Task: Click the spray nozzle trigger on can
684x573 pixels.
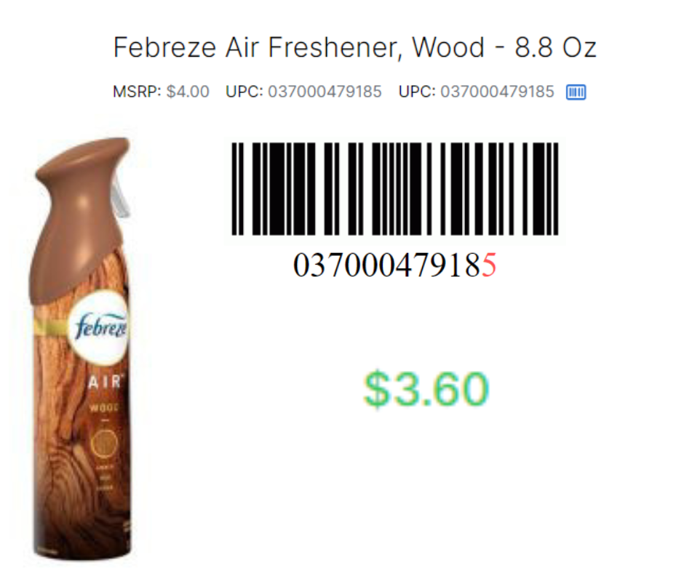Action: (x=121, y=199)
